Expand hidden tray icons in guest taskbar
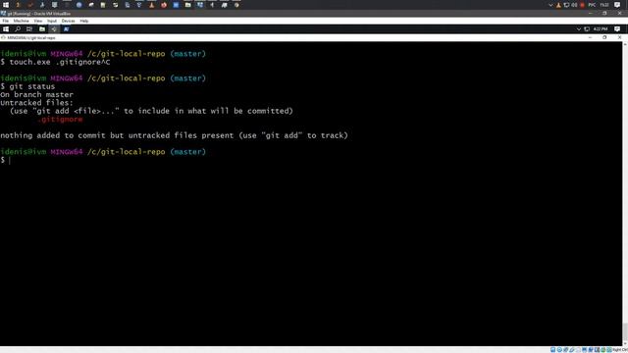 578,29
